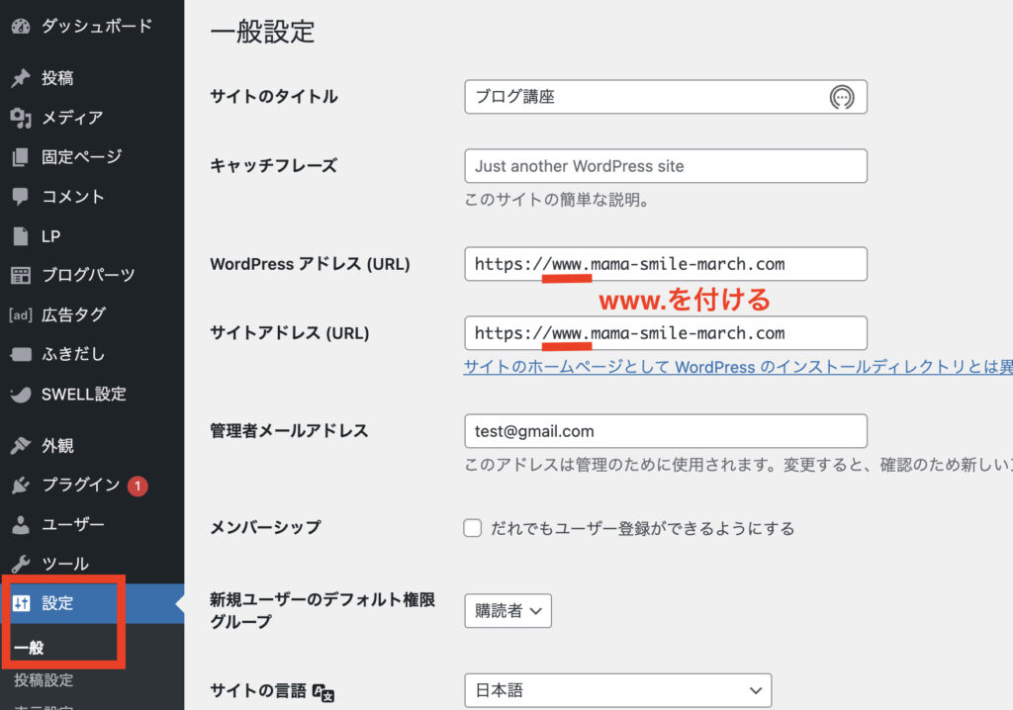The image size is (1013, 710).
Task: Select the Pages icon for 固定ページ
Action: (21, 157)
